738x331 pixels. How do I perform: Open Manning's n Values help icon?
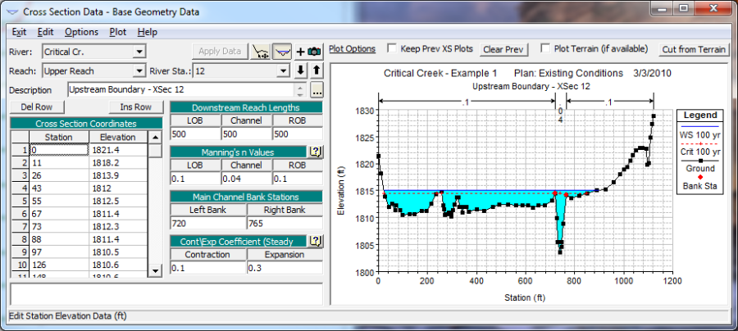(x=314, y=151)
